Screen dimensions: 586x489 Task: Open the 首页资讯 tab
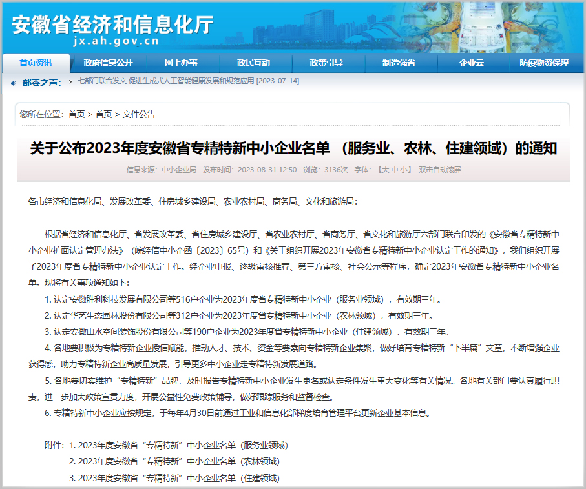36,63
